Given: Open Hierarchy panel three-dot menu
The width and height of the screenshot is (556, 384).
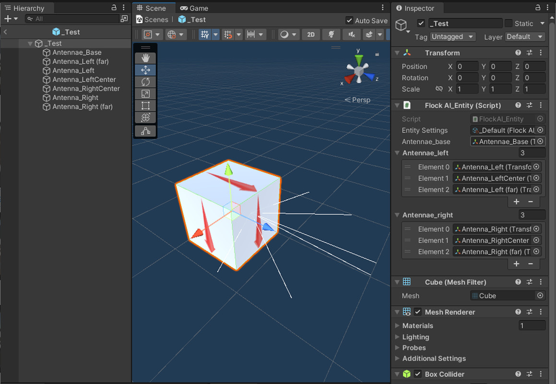Looking at the screenshot, I should pos(123,8).
